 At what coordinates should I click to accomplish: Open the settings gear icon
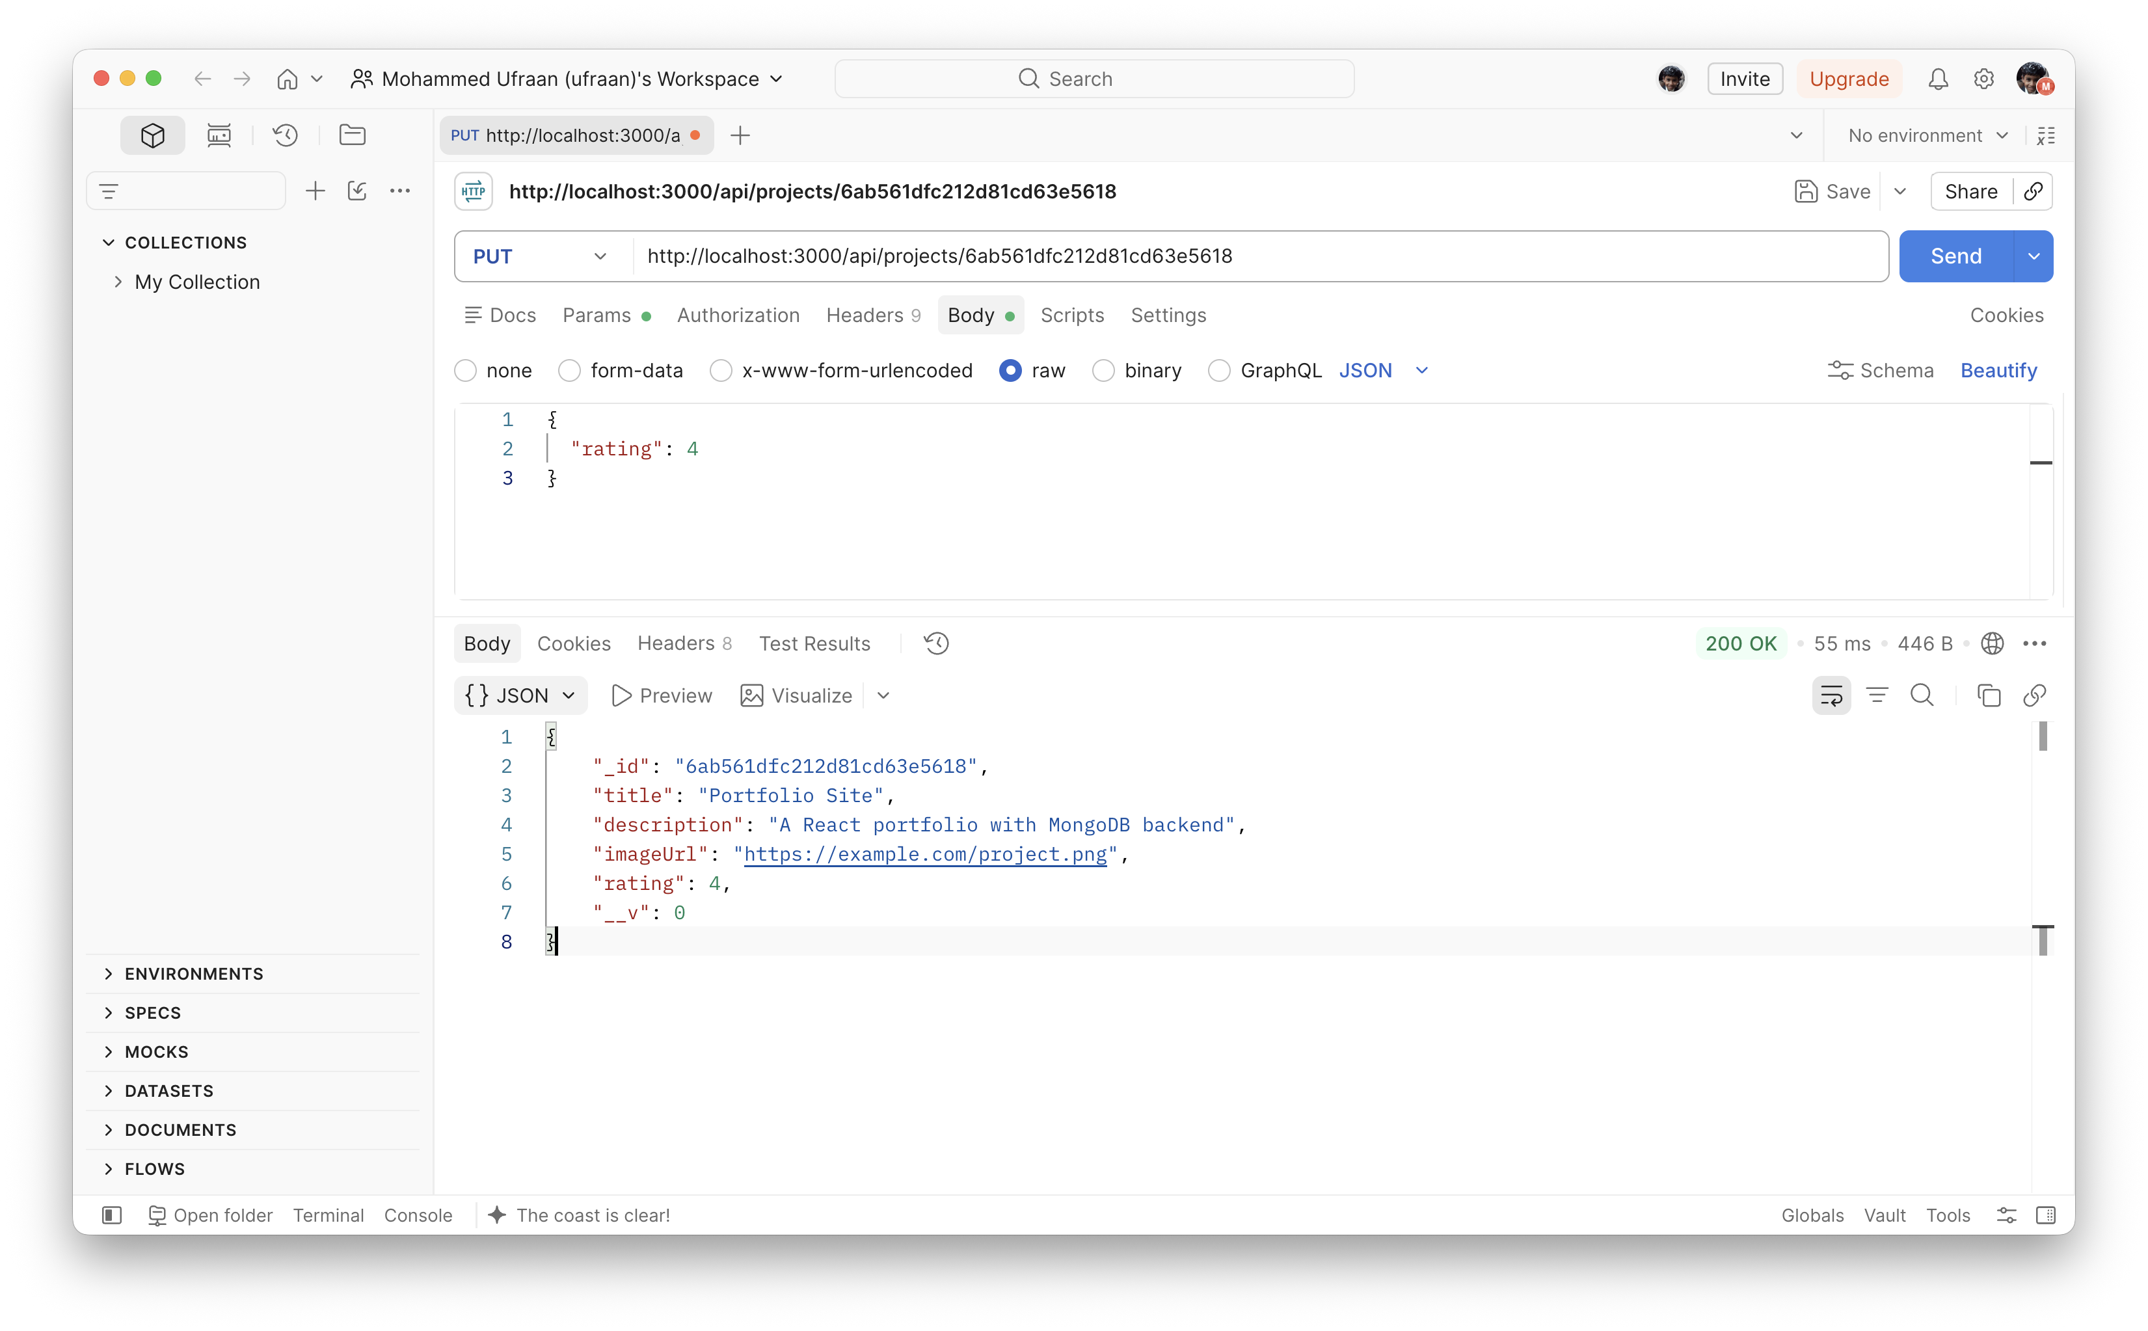(x=1983, y=79)
